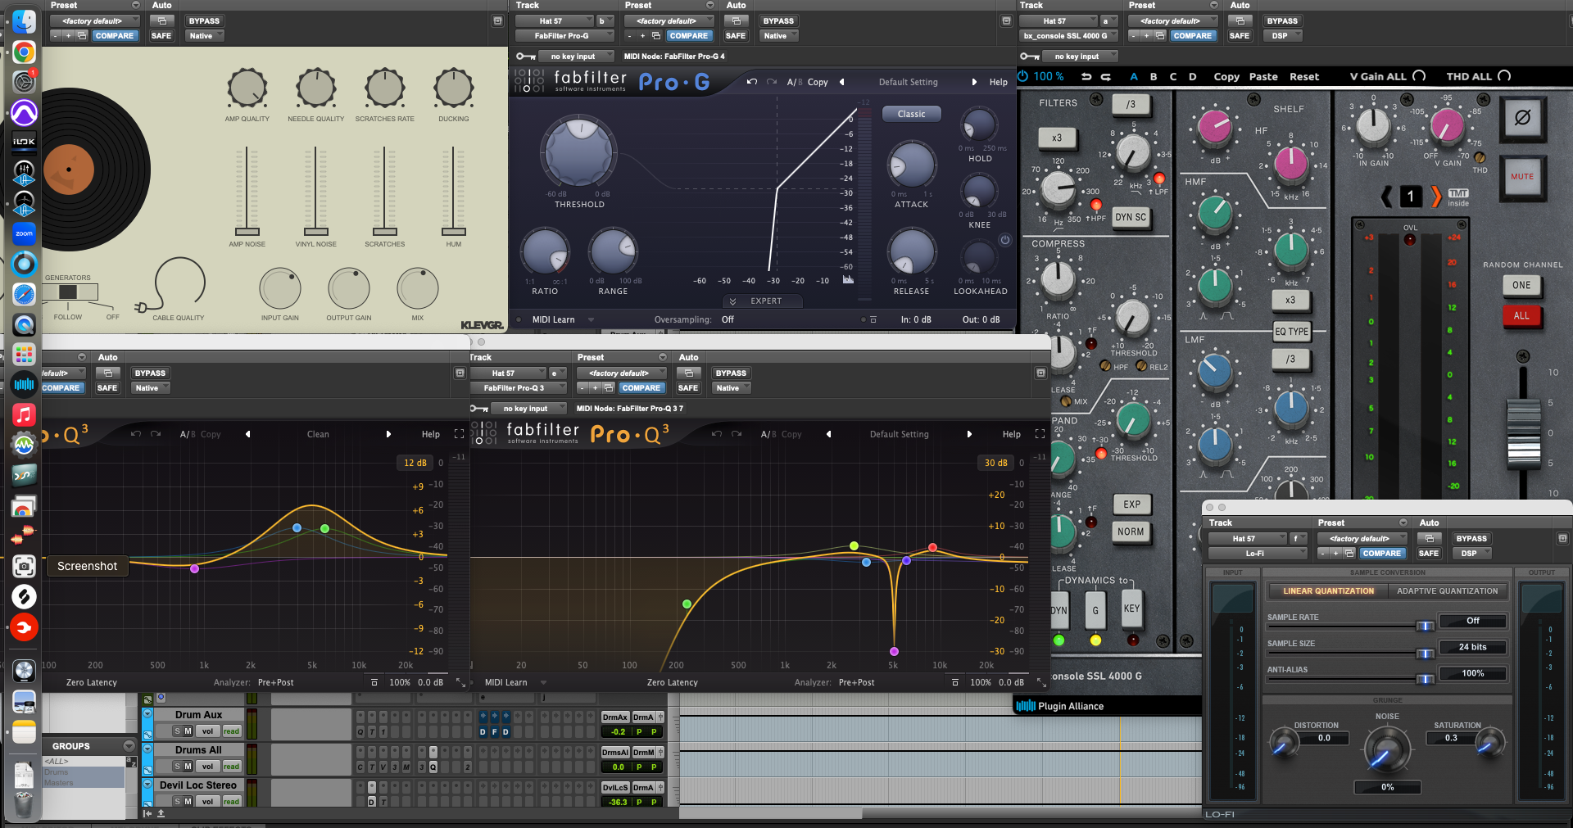Toggle bx_console SSL plugin power icon
Image resolution: width=1573 pixels, height=828 pixels.
coord(1022,76)
